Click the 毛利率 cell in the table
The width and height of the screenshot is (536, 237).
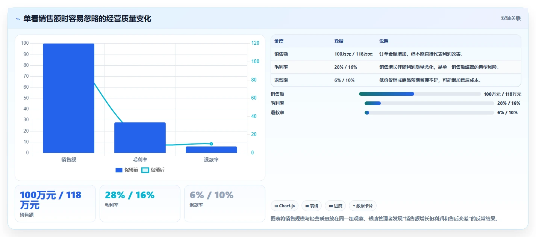tap(281, 67)
